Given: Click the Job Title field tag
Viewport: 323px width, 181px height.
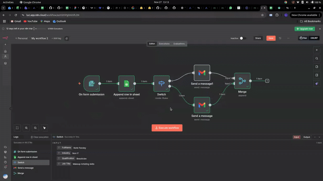Looking at the screenshot, I should click(x=64, y=164).
